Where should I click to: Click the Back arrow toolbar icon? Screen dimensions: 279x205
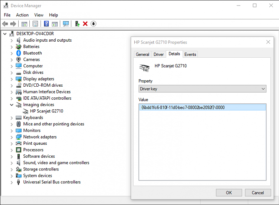tap(5, 24)
